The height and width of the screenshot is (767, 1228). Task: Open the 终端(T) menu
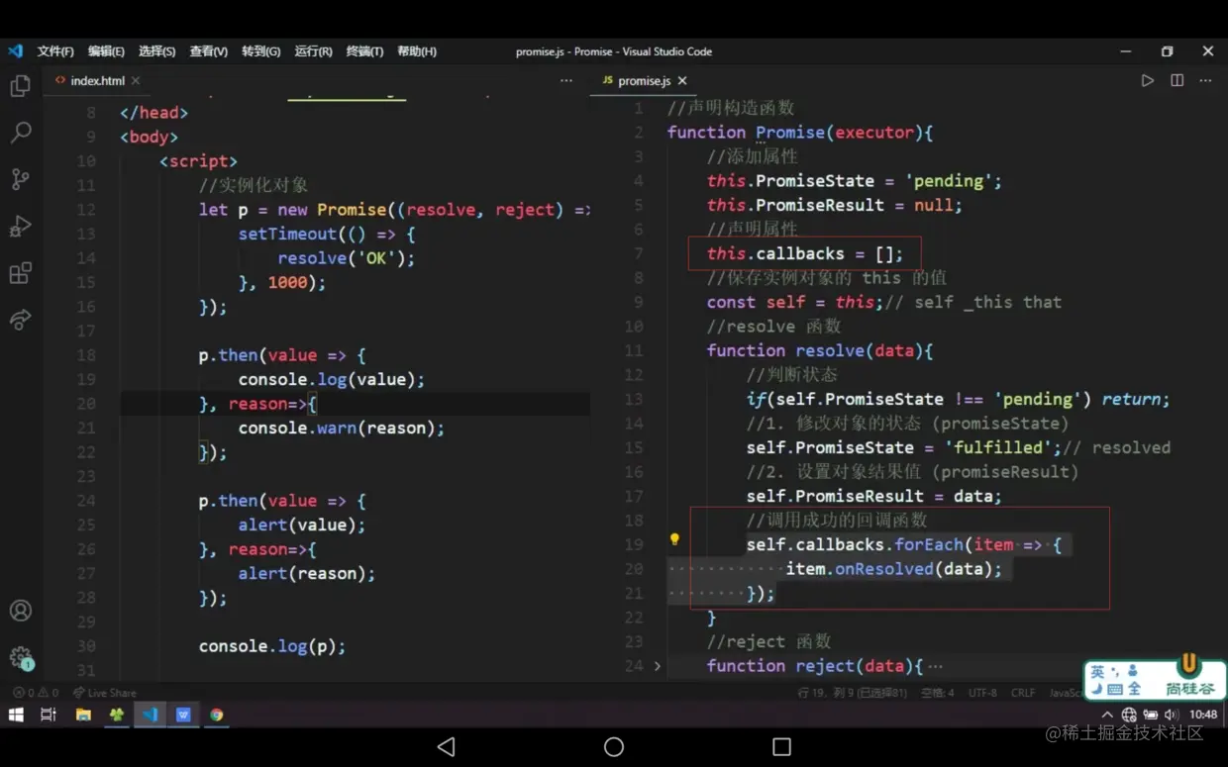pyautogui.click(x=364, y=51)
